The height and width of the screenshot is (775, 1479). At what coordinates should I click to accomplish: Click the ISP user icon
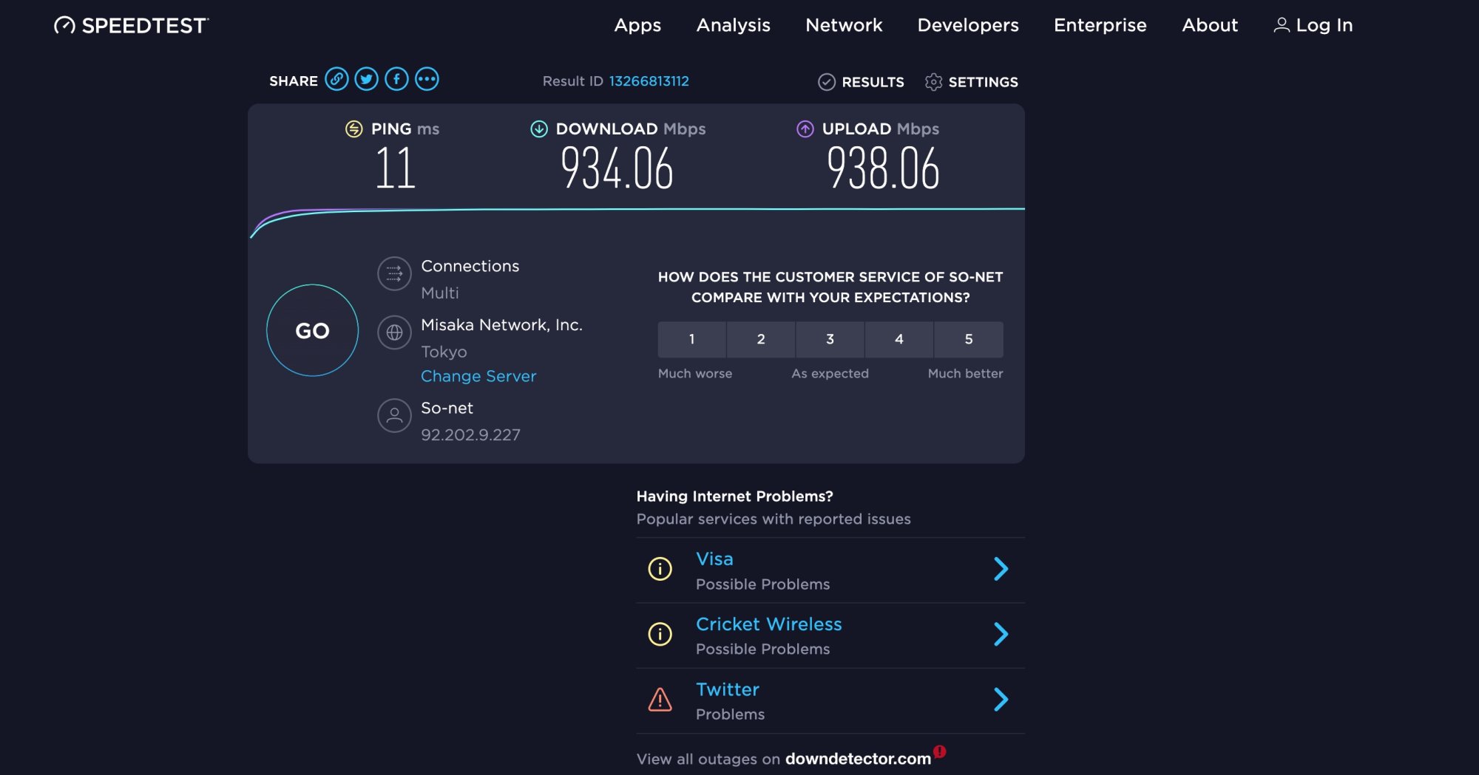394,416
